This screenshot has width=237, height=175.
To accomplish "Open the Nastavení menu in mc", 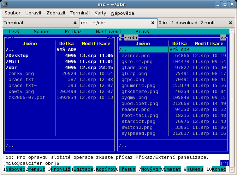I will click(108, 32).
